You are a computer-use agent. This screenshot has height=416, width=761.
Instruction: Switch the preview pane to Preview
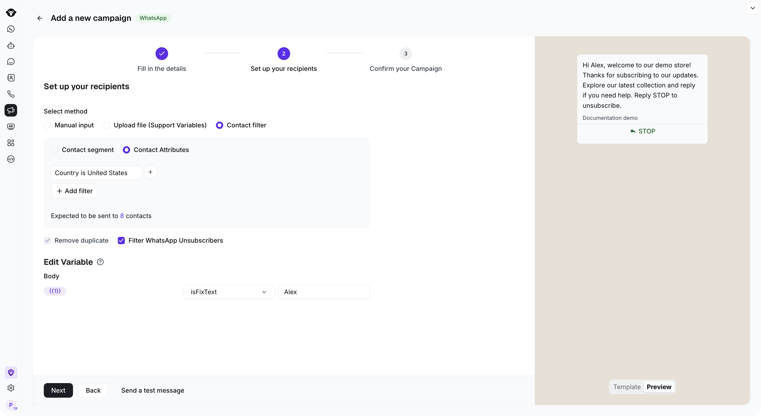point(659,387)
